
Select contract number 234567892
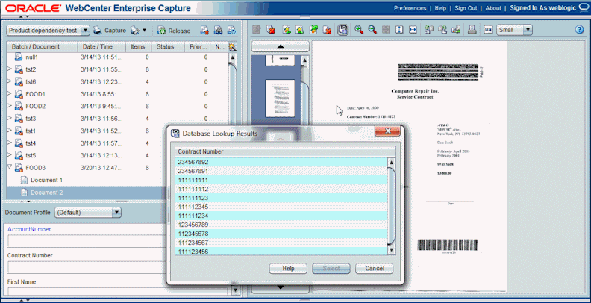click(281, 162)
